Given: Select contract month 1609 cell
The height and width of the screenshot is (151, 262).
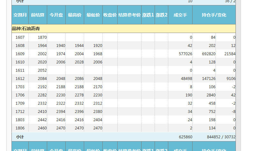Looking at the screenshot, I should (20, 54).
